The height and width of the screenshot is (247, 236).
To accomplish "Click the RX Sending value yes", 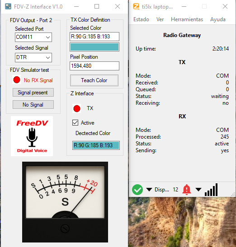I will 225,150.
